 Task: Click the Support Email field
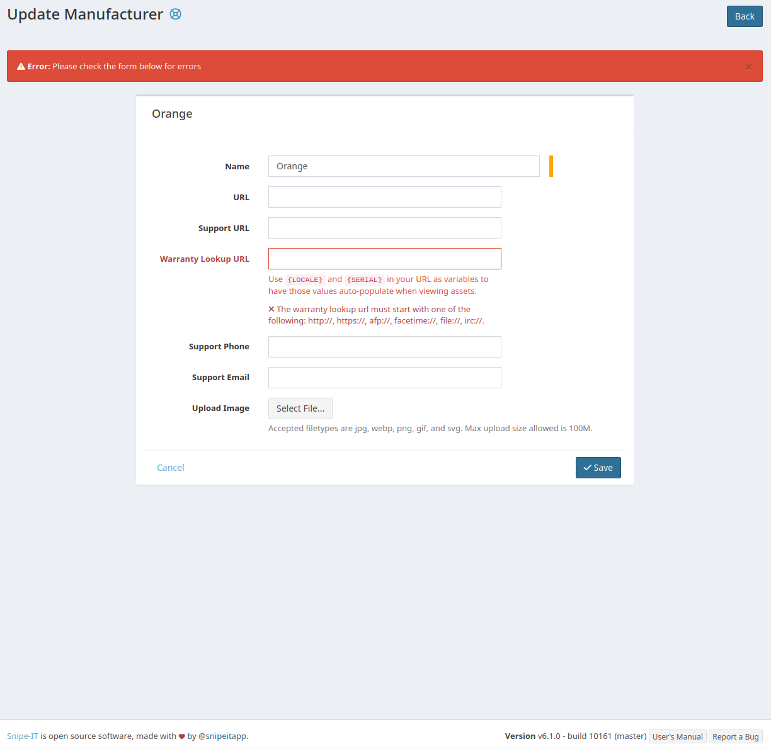tap(384, 377)
